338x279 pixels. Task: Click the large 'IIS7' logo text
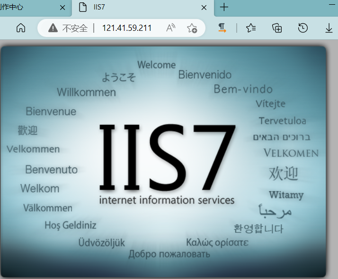(x=168, y=158)
